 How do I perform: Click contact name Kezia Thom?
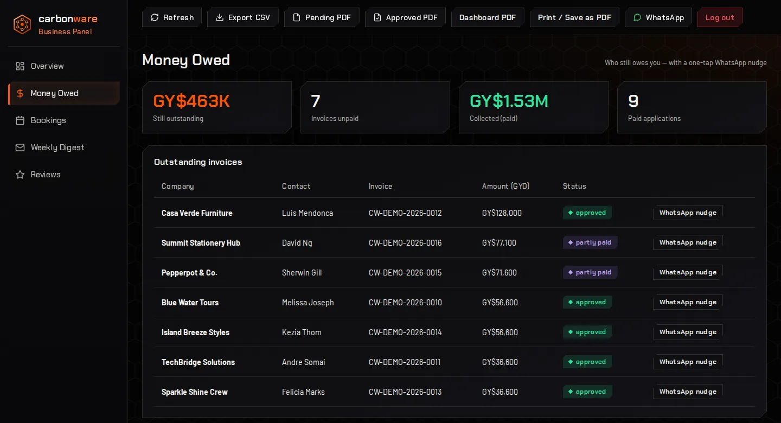[302, 332]
